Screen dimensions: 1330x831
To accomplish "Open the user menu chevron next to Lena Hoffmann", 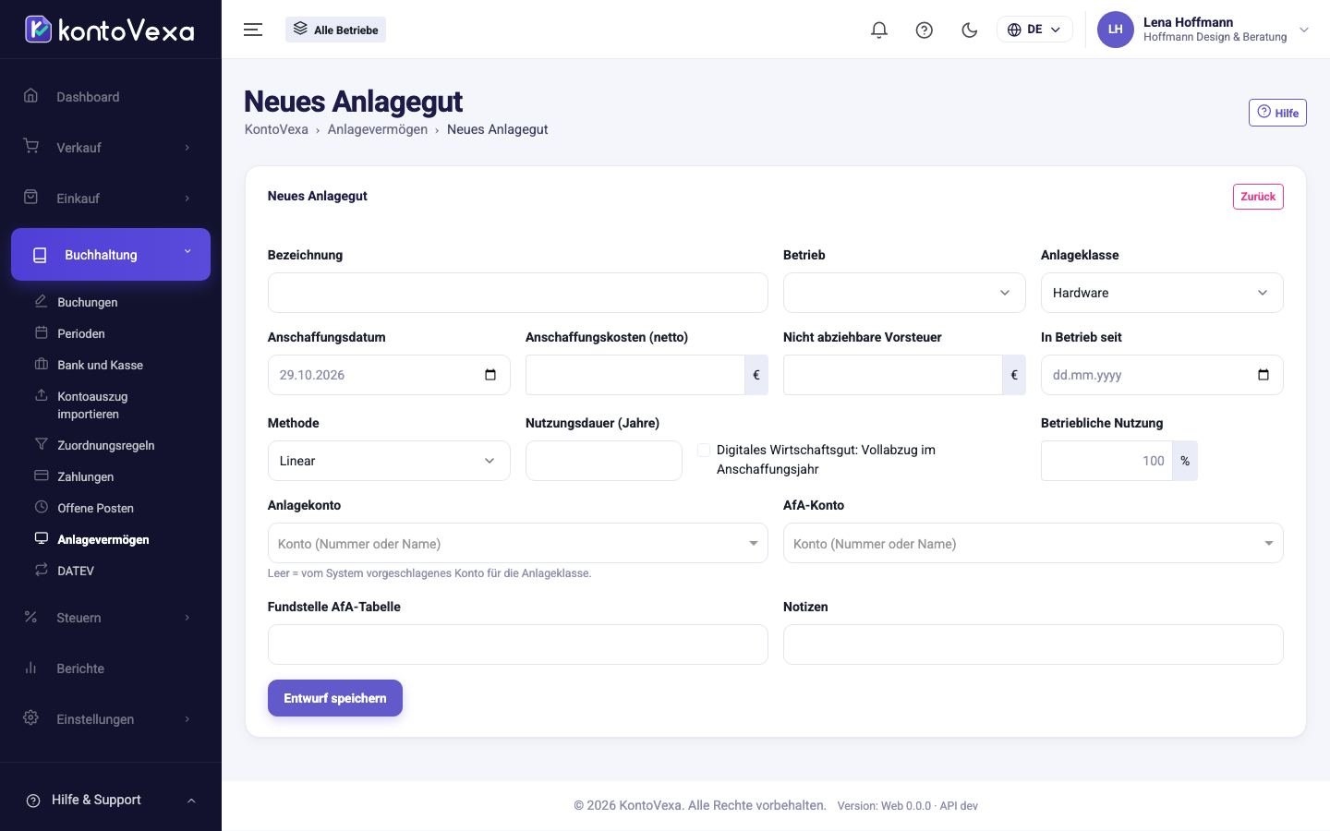I will point(1304,30).
